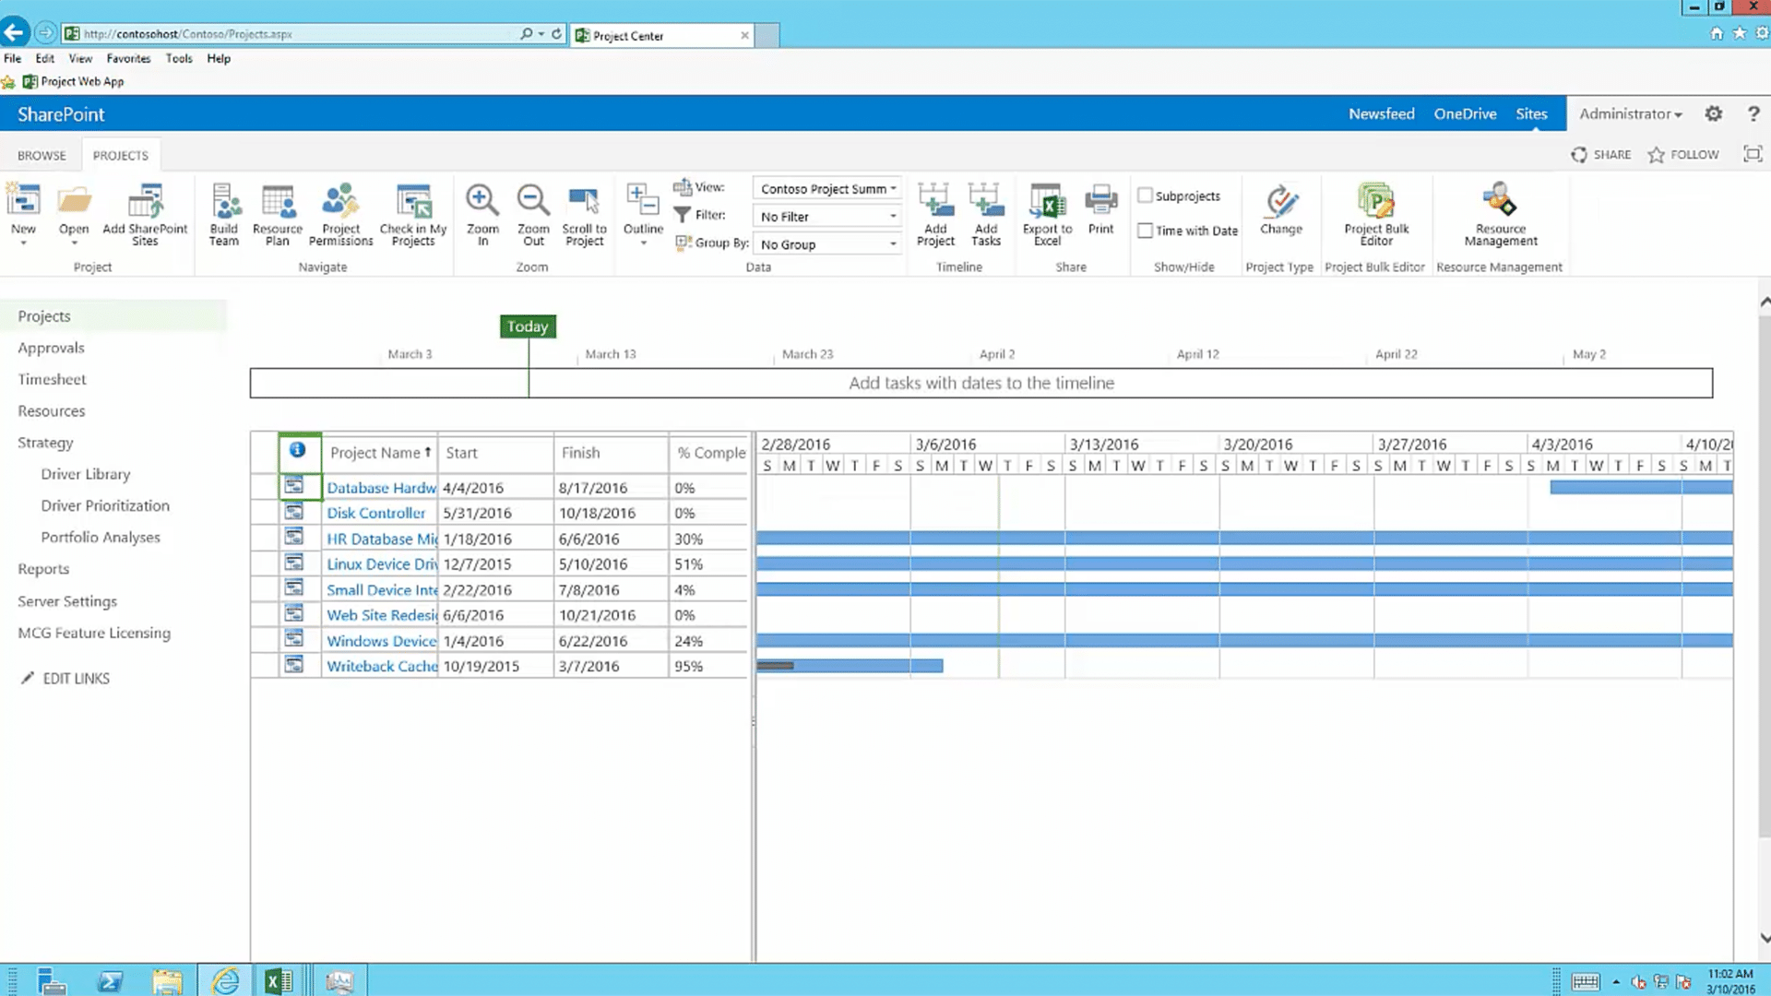Click Check in My Projects
Image resolution: width=1771 pixels, height=996 pixels.
point(412,215)
